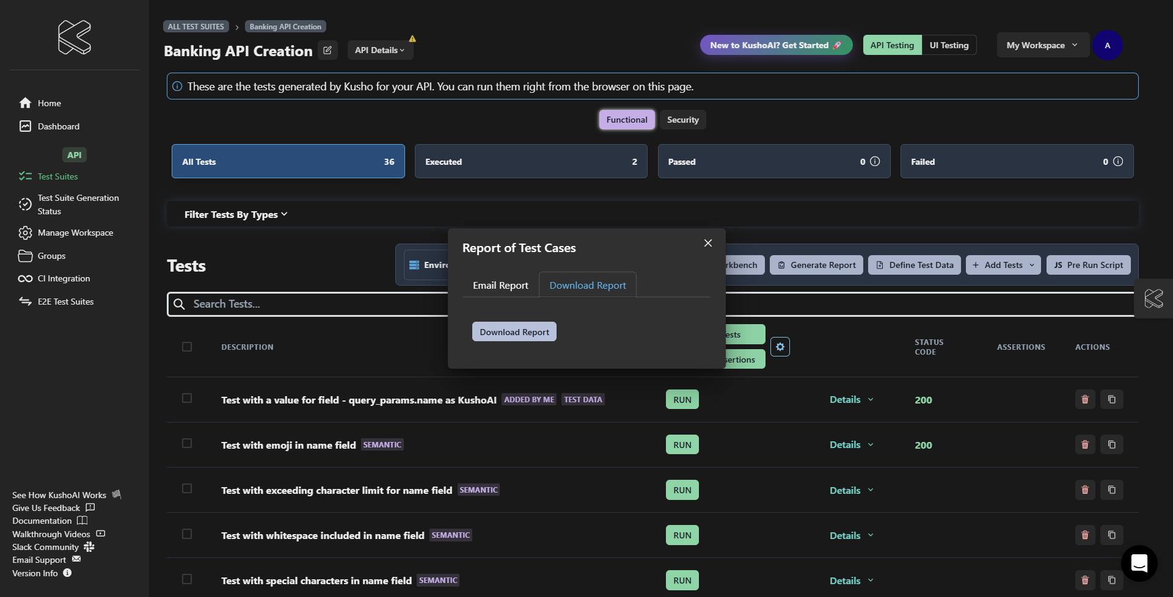The height and width of the screenshot is (597, 1173).
Task: Select the Executed tests card
Action: pos(531,161)
